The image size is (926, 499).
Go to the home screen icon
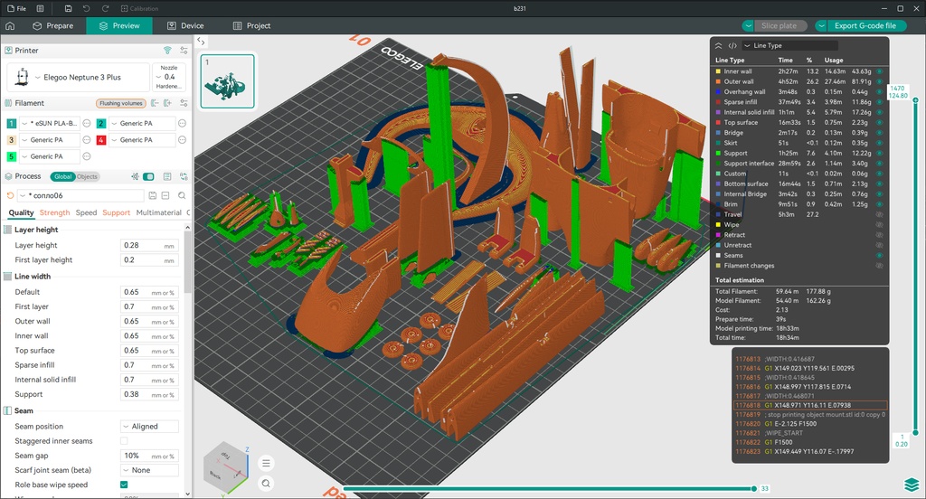[10, 25]
